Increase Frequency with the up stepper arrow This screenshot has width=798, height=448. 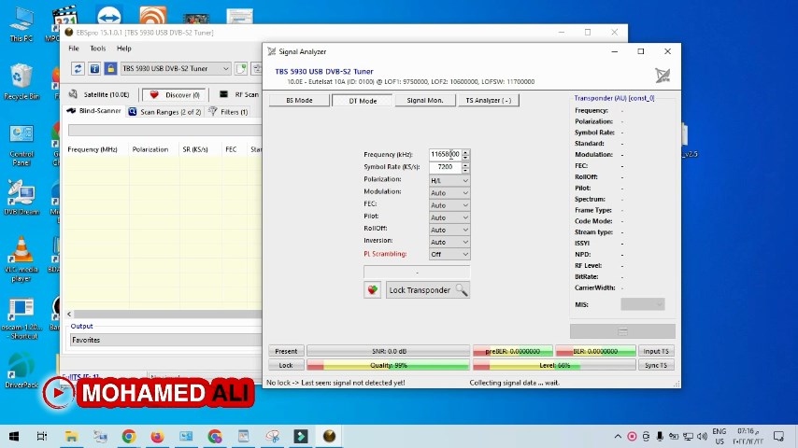click(465, 151)
